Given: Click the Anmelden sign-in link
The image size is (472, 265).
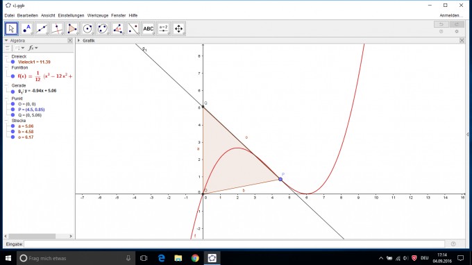Looking at the screenshot, I should pyautogui.click(x=451, y=15).
